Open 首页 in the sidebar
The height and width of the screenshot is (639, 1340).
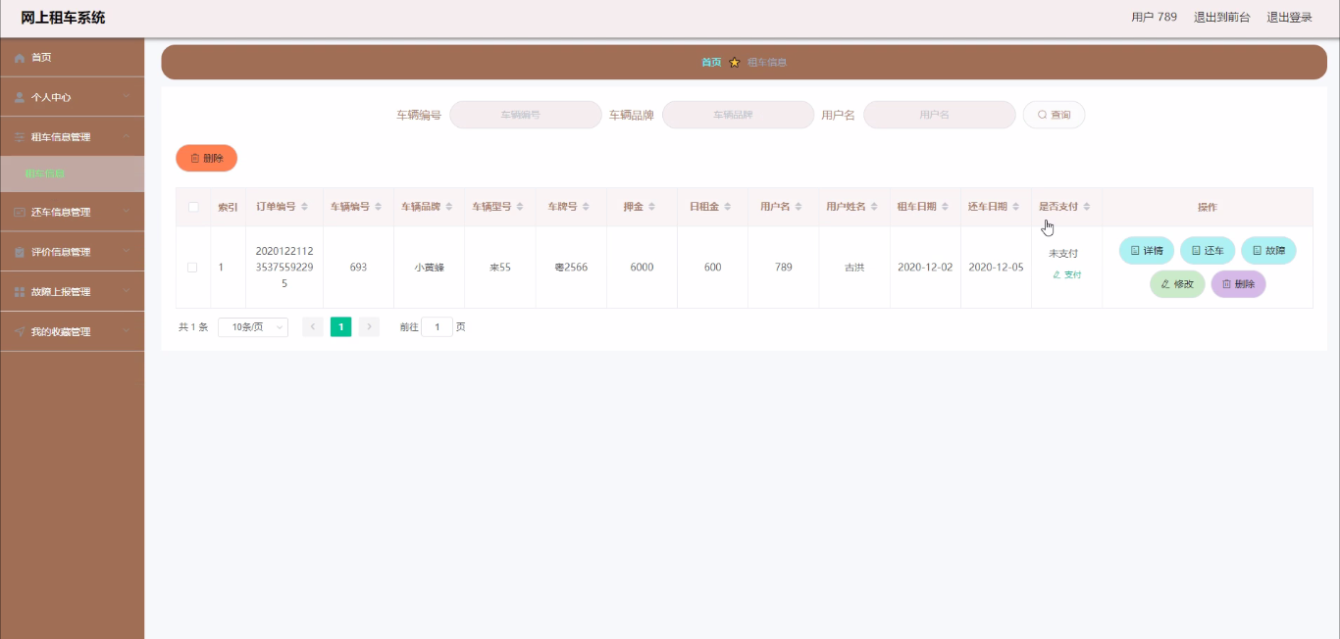[72, 58]
